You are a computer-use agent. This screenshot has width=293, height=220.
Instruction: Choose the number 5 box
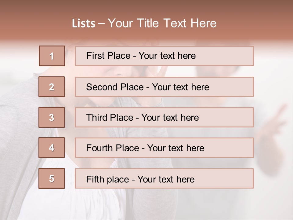pos(52,178)
